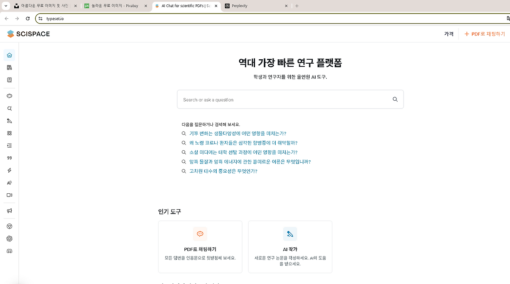Image resolution: width=510 pixels, height=284 pixels.
Task: Click the magnifier icon in the search bar
Action: coord(395,99)
